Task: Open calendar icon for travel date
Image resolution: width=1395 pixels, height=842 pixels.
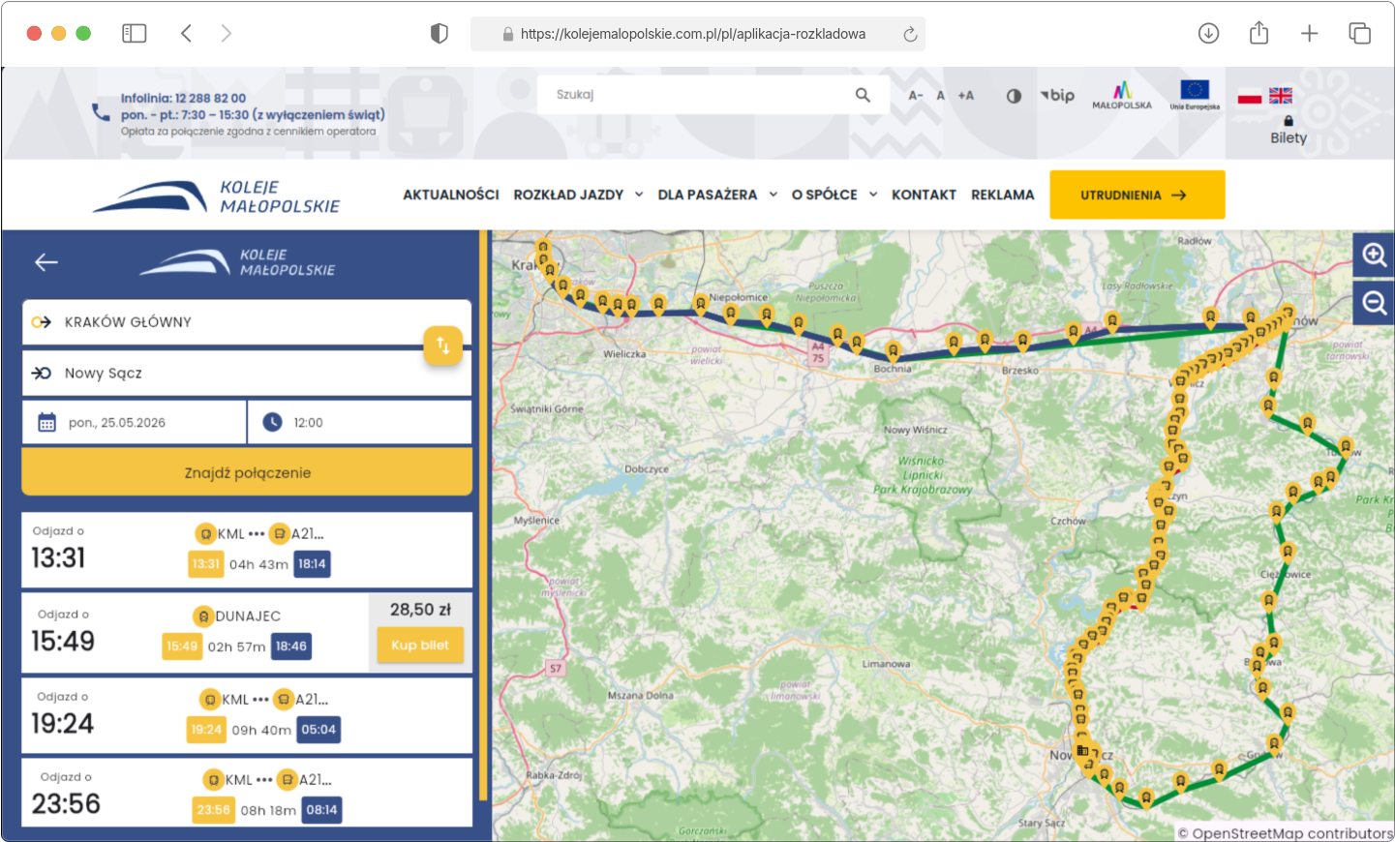Action: tap(46, 422)
